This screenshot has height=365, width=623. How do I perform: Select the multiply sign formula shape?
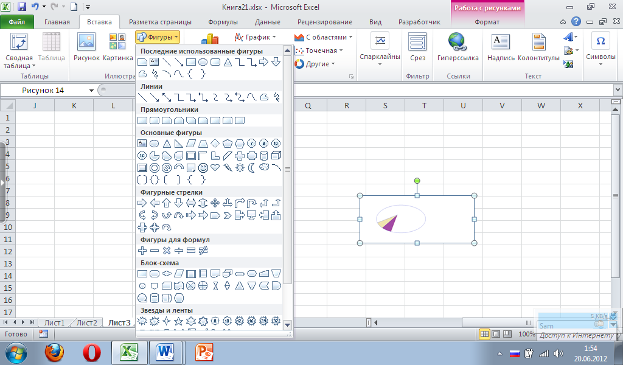[x=167, y=251]
